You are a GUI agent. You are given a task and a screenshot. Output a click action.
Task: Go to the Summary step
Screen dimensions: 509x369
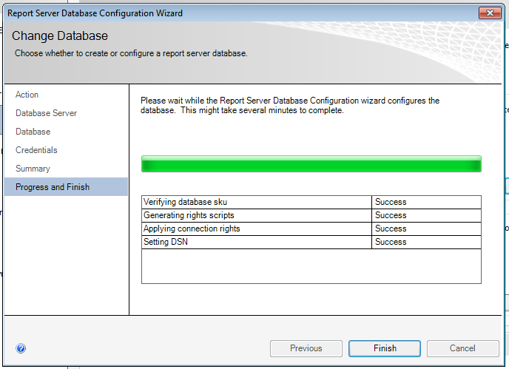(x=33, y=169)
